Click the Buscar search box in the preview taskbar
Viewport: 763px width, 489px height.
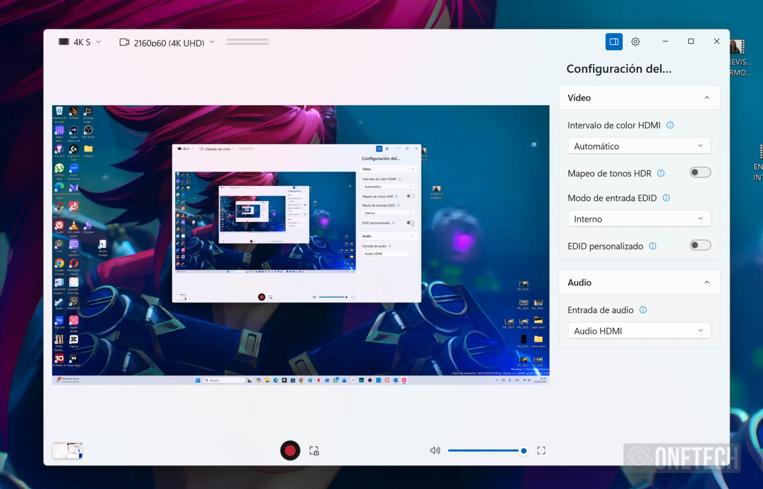pos(224,380)
